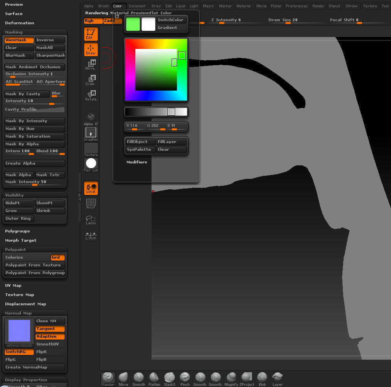Viewport: 391px width, 387px height.
Task: Select the ZProject brush
Action: pyautogui.click(x=247, y=379)
